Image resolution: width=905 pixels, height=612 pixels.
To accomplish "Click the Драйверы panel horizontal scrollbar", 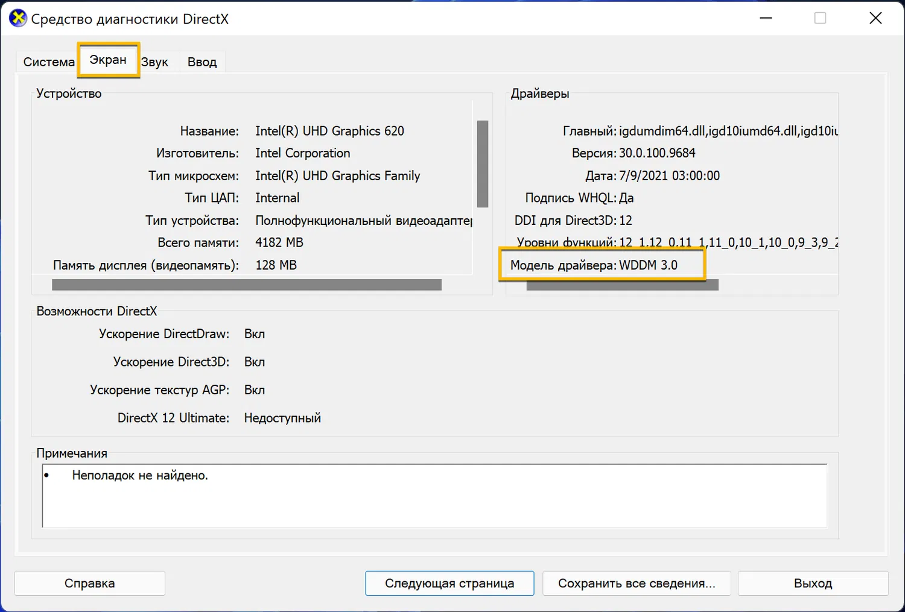I will tap(622, 285).
